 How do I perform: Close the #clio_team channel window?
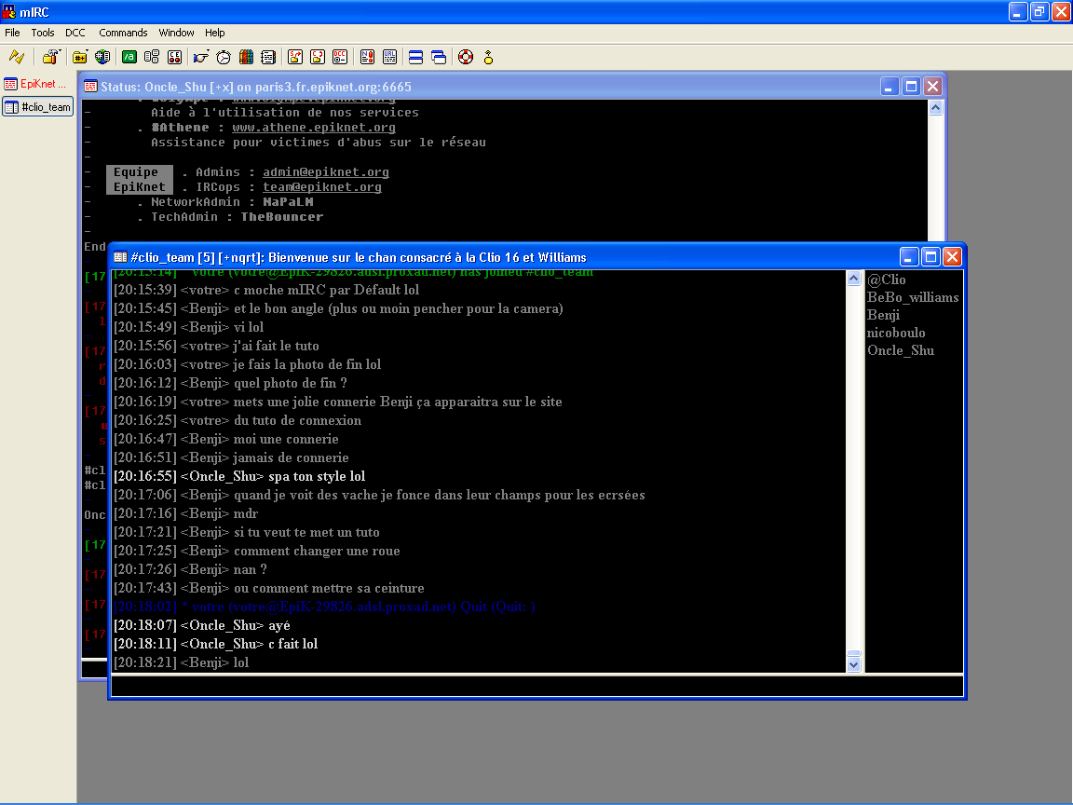click(952, 257)
